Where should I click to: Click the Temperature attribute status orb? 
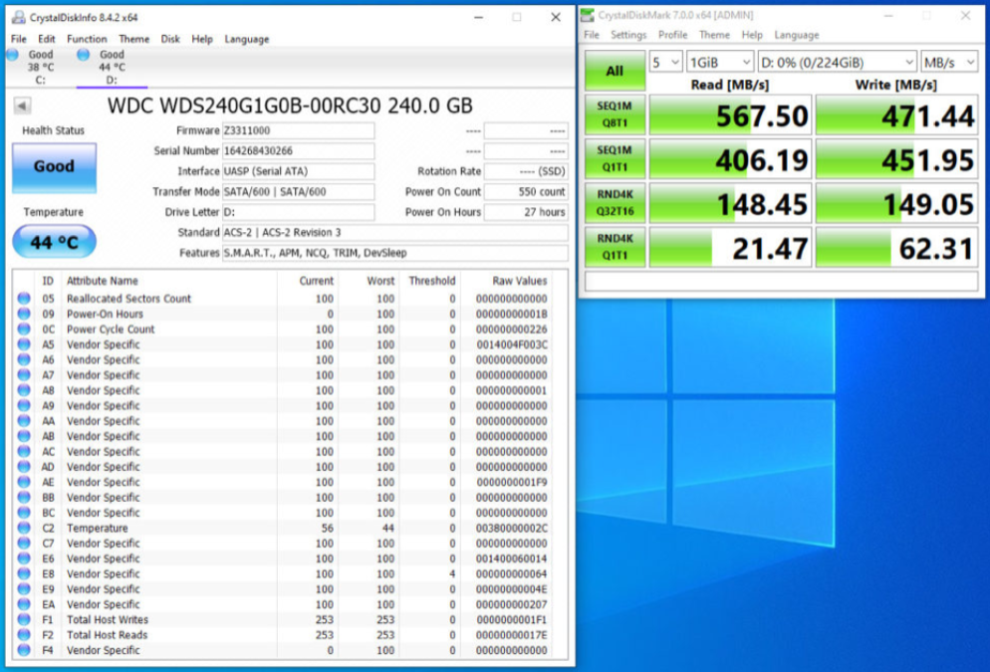[x=24, y=529]
